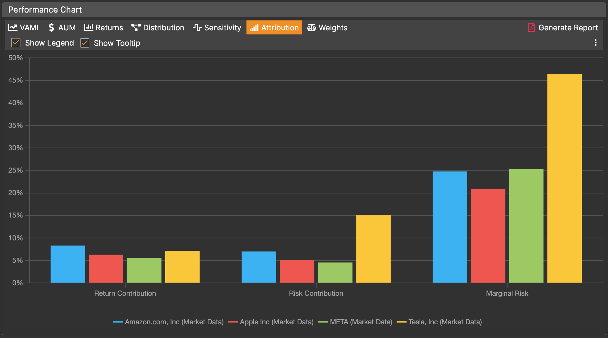Viewport: 608px width, 338px height.
Task: Click the Attribution signal bars icon
Action: click(254, 28)
